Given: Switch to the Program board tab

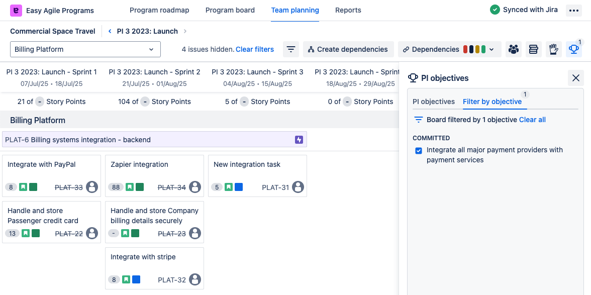Looking at the screenshot, I should coord(230,10).
